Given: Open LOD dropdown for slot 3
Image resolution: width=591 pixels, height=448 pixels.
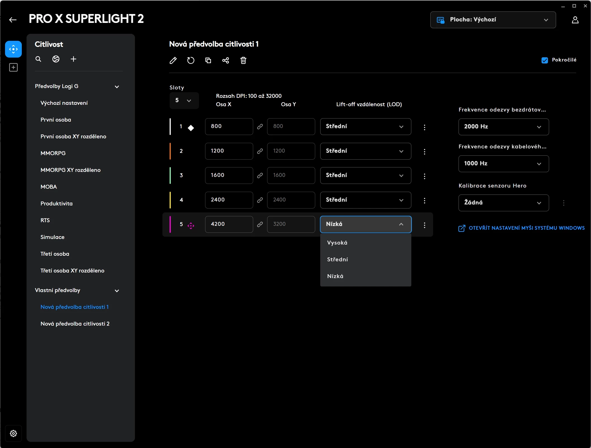Looking at the screenshot, I should pyautogui.click(x=365, y=176).
